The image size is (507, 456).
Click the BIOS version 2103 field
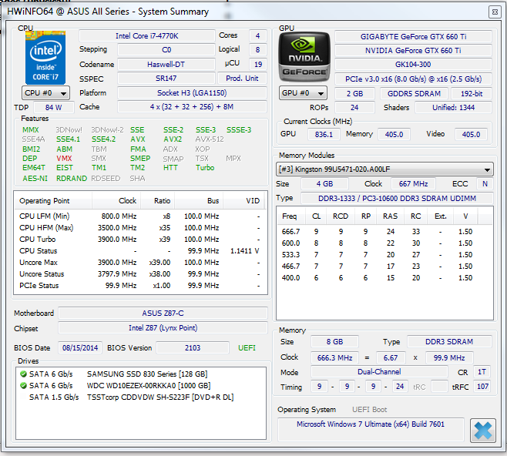193,347
